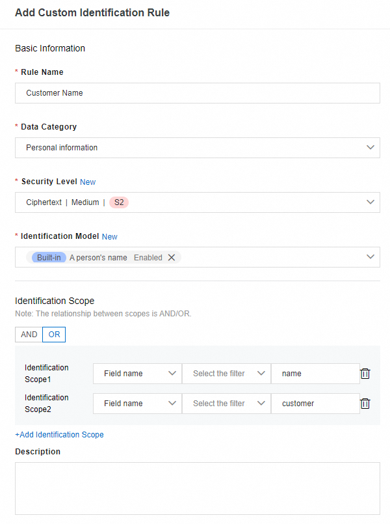Click inside the Description text area
This screenshot has height=524, width=390.
198,488
